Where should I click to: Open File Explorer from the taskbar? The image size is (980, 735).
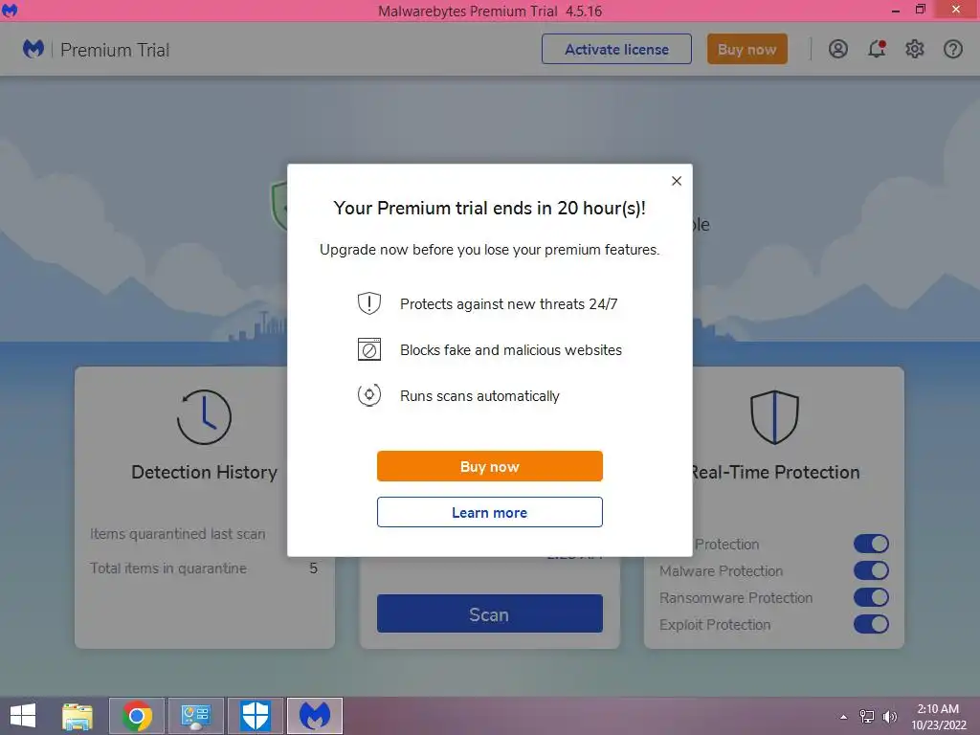point(78,716)
